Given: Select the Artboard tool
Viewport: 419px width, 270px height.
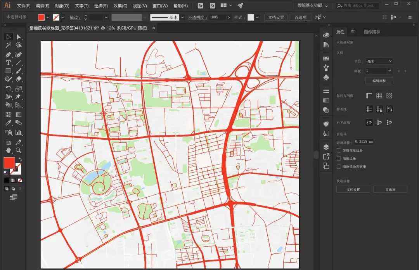Looking at the screenshot, I should pyautogui.click(x=8, y=142).
